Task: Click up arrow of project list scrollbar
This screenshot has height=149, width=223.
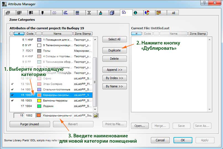Action: 95,40
